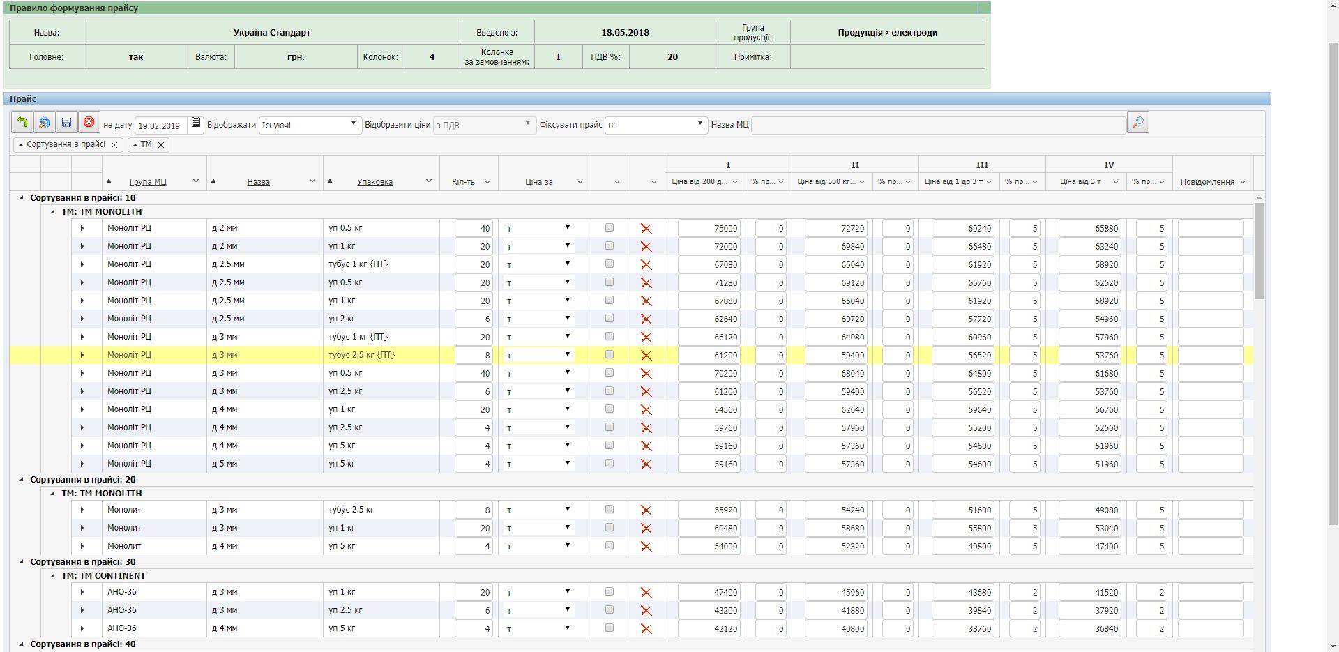This screenshot has height=652, width=1339.
Task: Tick checkbox for highlighted тубус 2.5 кг {ПТ} row
Action: tap(610, 354)
